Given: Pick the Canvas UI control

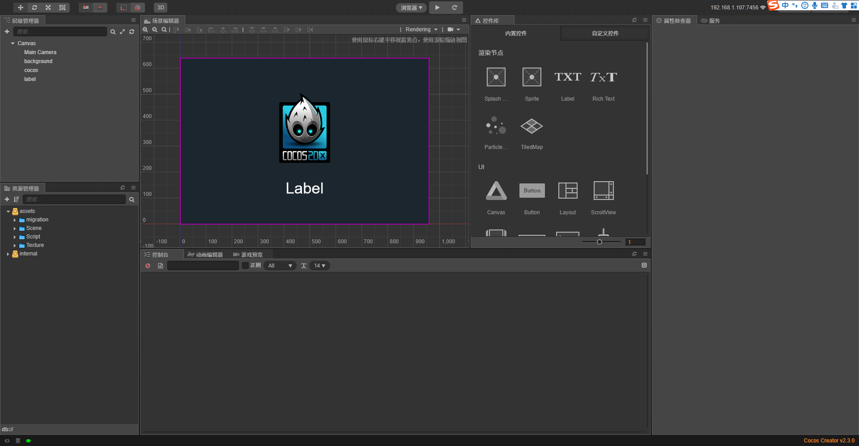Looking at the screenshot, I should pos(496,198).
